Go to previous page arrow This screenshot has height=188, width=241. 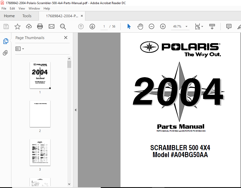click(81, 26)
